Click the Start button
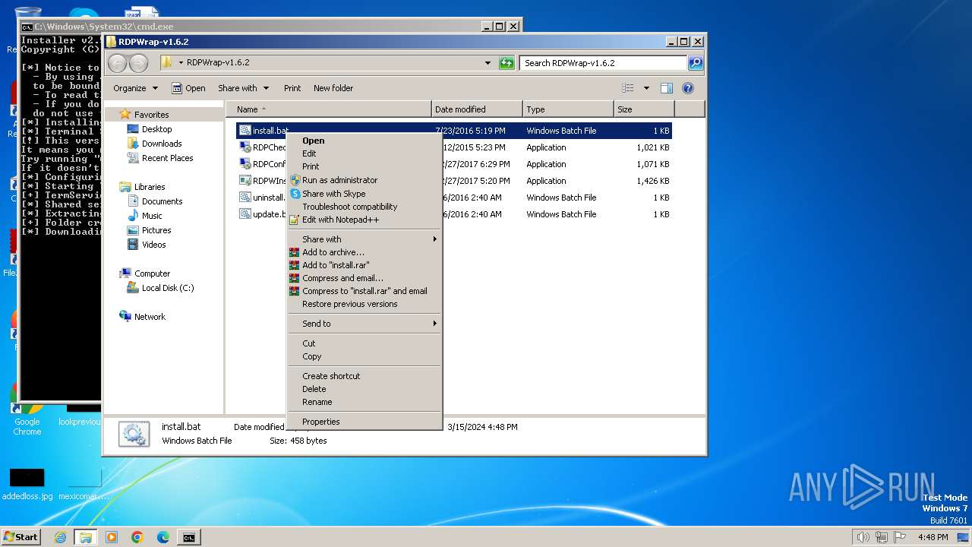Viewport: 972px width, 547px height. [x=21, y=537]
